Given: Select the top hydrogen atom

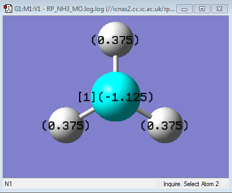Looking at the screenshot, I should click(115, 39).
